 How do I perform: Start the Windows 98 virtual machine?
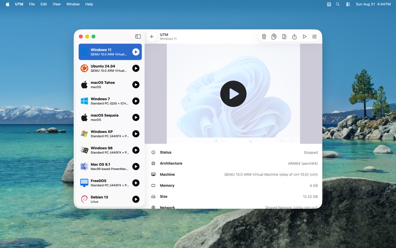tap(136, 150)
